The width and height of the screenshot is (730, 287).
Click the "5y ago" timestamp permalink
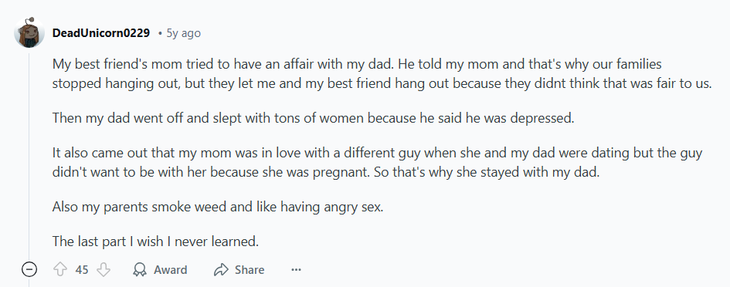point(183,33)
